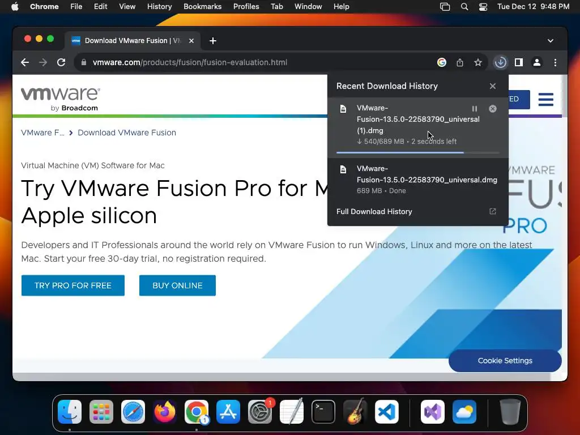Open the Chrome side panel icon
Screen dimensions: 580x435
(519, 62)
